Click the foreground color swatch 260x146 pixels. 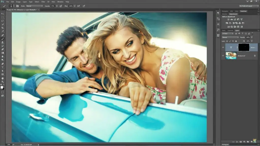(x=2, y=87)
